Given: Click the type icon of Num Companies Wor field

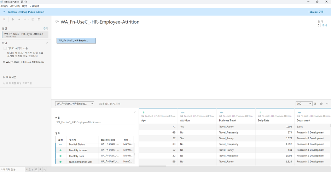Looking at the screenshot, I should click(x=60, y=162).
